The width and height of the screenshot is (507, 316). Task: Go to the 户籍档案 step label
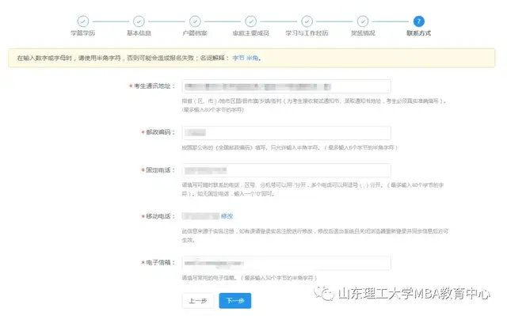pos(195,33)
